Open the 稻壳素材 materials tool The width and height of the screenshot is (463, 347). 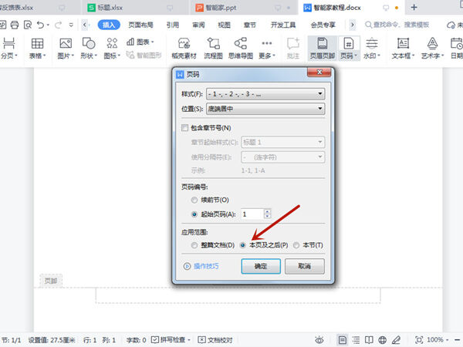point(184,48)
